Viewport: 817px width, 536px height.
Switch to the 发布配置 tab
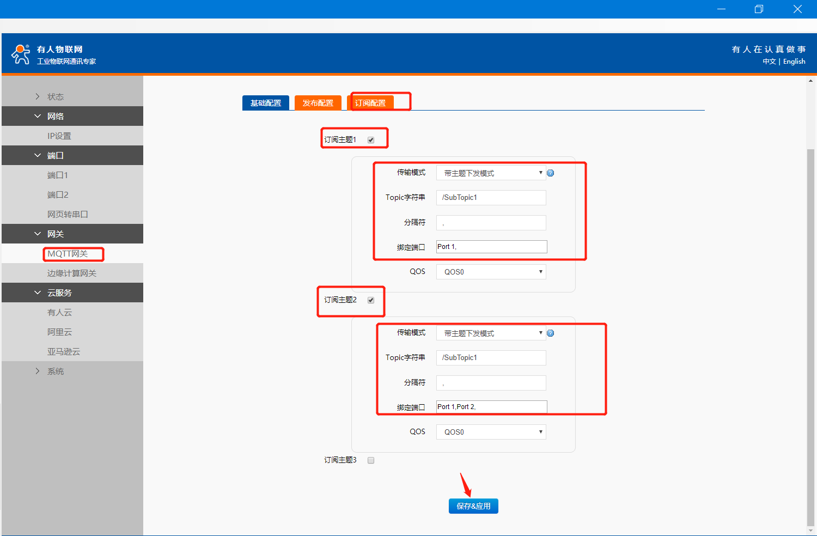coord(318,103)
